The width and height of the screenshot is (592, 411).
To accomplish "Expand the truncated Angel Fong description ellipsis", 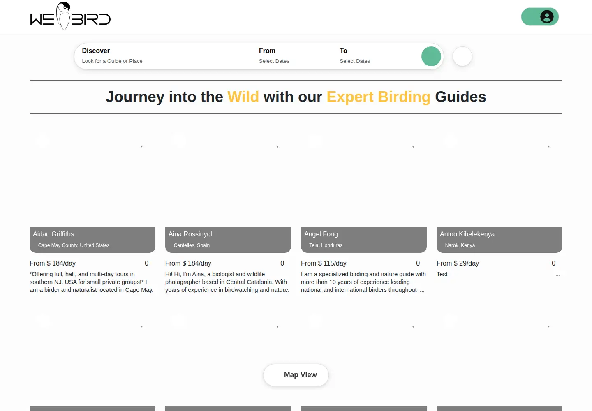I will click(422, 290).
